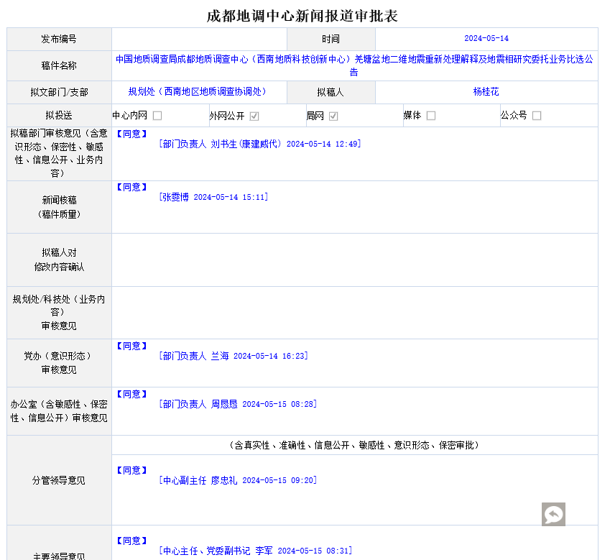
Task: Click 同意 in 新闻核稿 row
Action: [132, 188]
